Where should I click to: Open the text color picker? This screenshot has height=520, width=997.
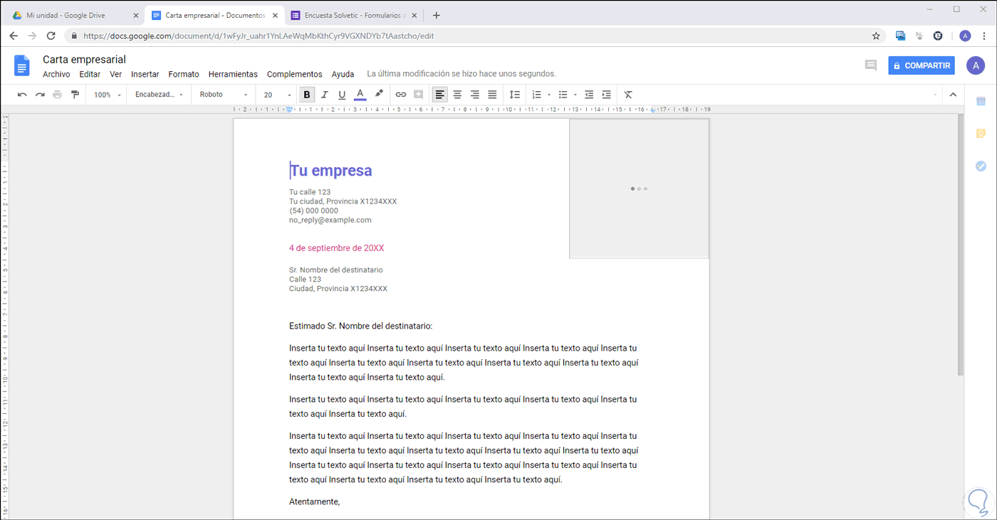point(360,95)
